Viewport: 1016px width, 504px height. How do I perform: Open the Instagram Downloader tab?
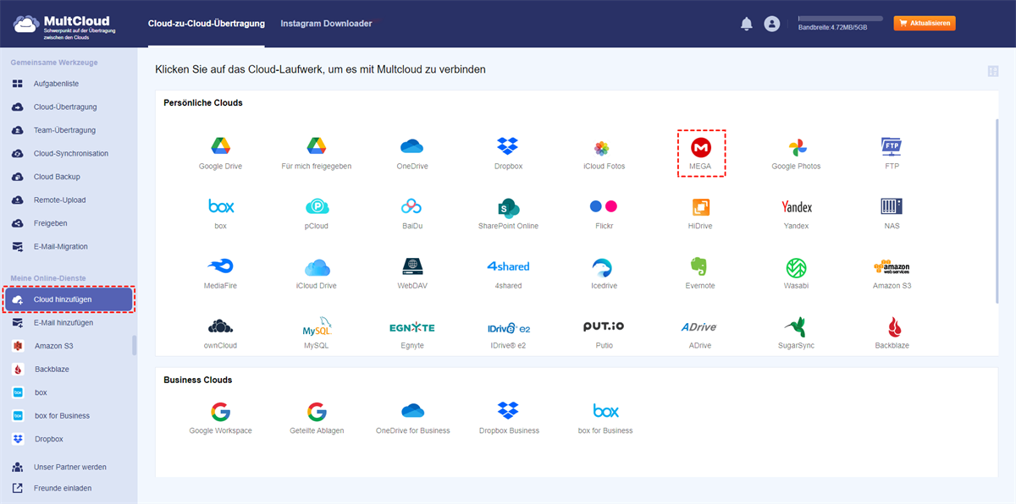tap(326, 24)
